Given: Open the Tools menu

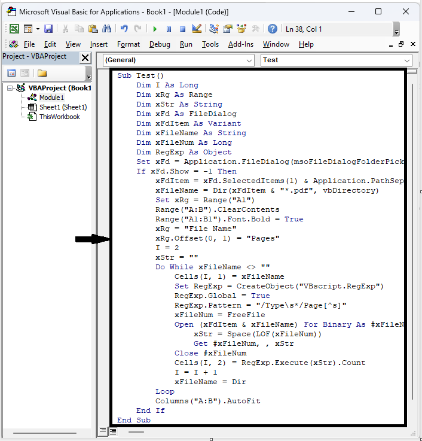Looking at the screenshot, I should click(x=210, y=44).
